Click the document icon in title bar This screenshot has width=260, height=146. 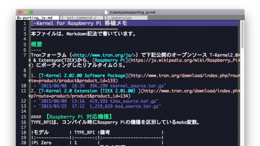106,12
